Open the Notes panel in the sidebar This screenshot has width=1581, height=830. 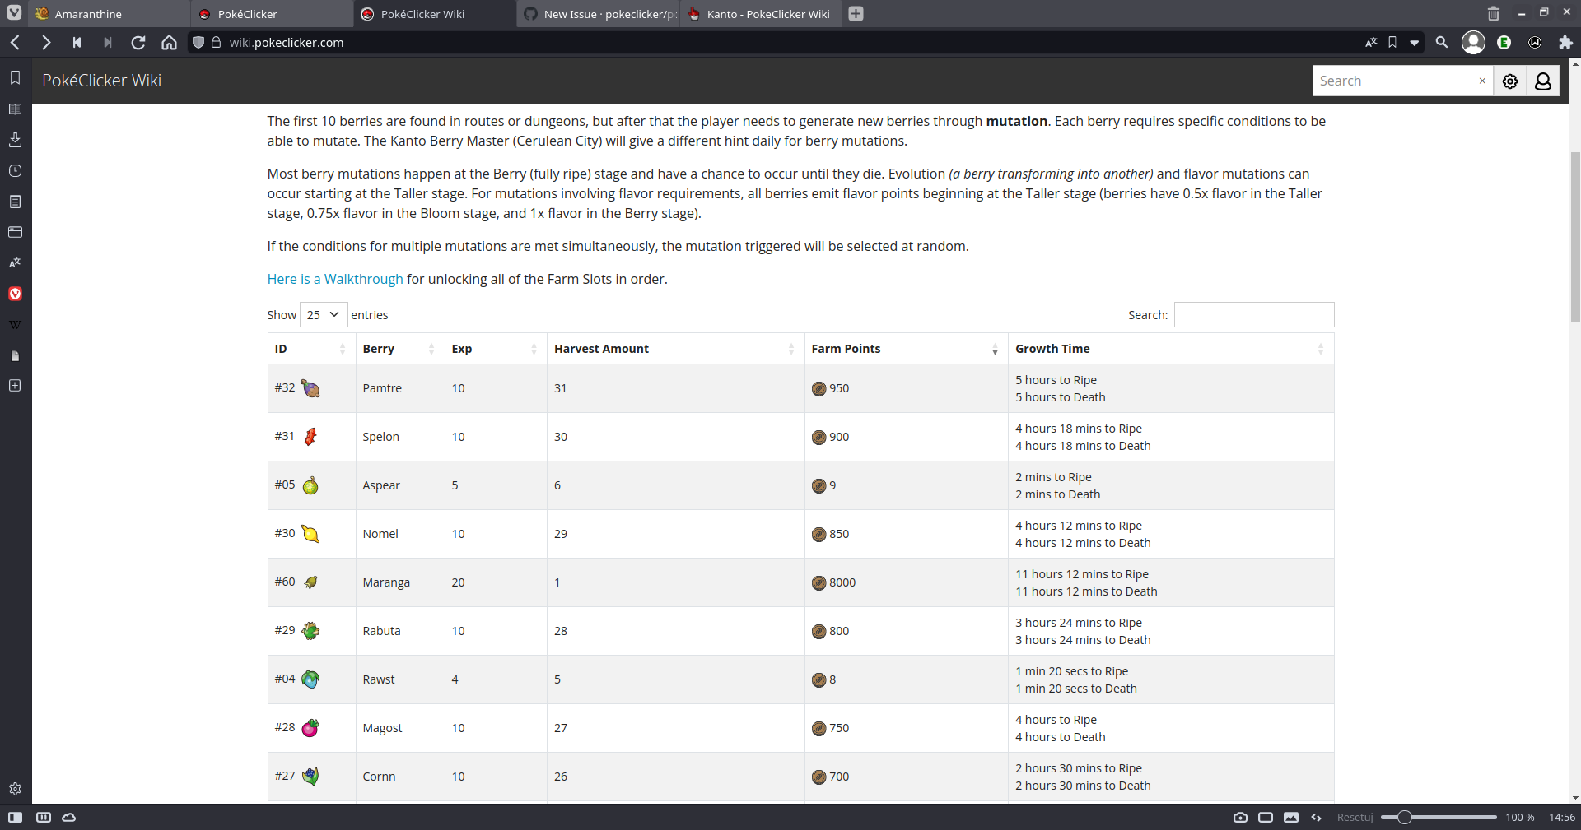click(15, 202)
